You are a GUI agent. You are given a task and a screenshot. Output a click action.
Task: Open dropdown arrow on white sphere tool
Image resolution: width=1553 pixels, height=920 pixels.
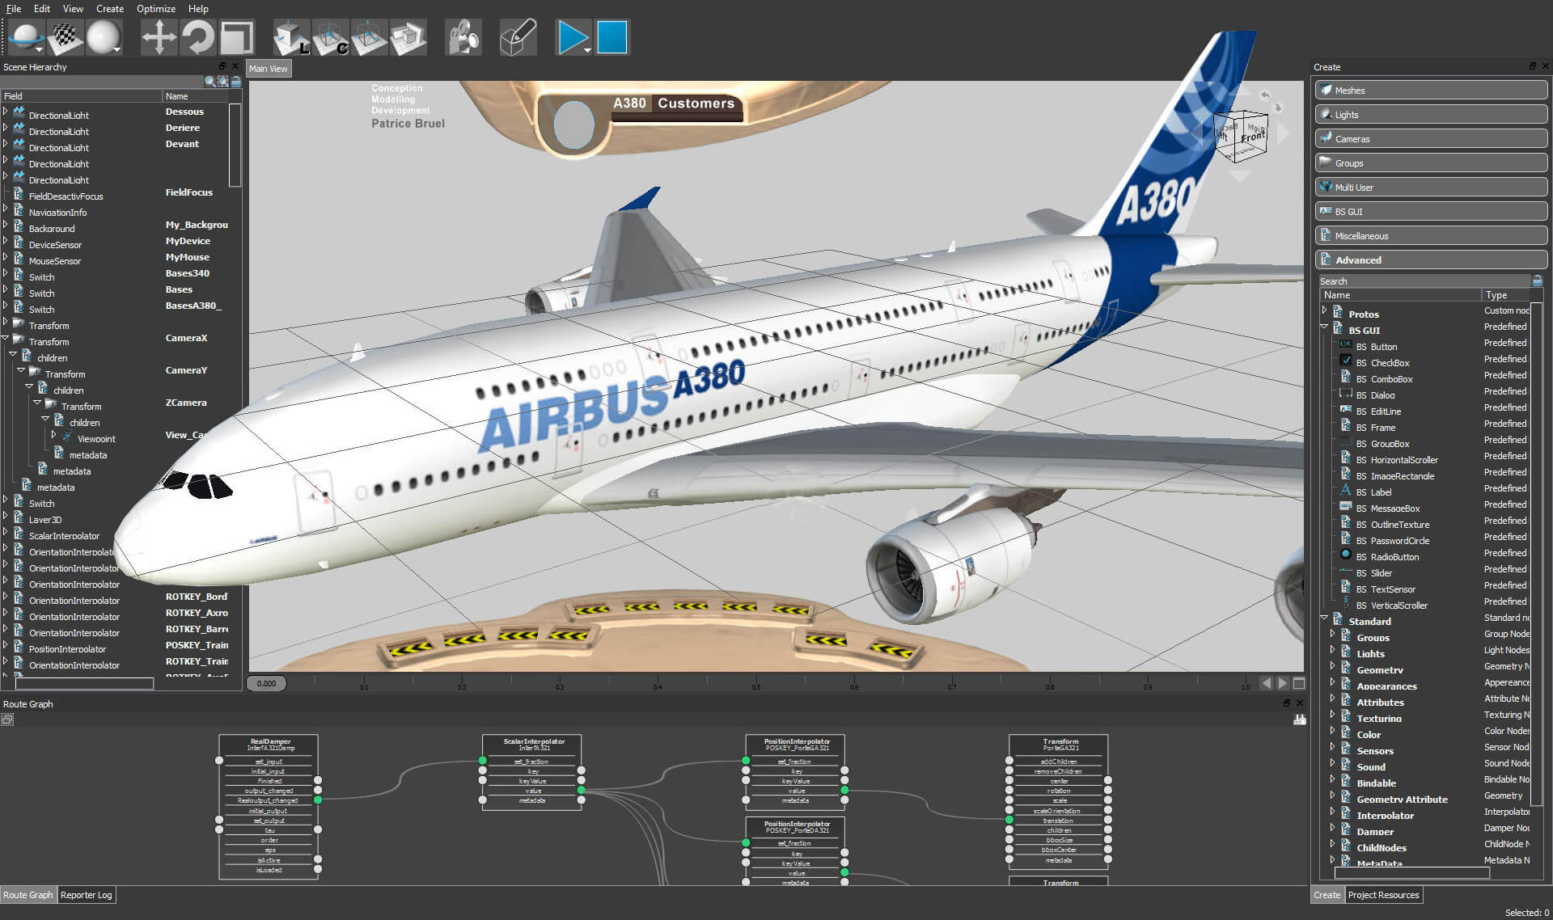pyautogui.click(x=117, y=50)
